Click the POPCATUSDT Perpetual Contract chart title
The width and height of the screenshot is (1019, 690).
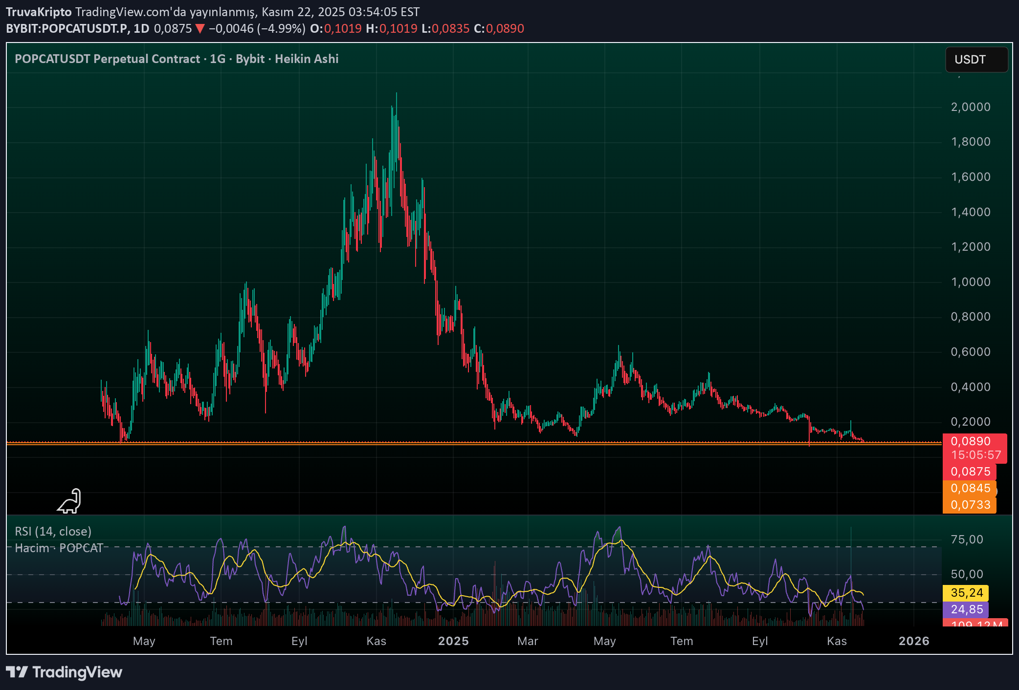click(x=108, y=59)
